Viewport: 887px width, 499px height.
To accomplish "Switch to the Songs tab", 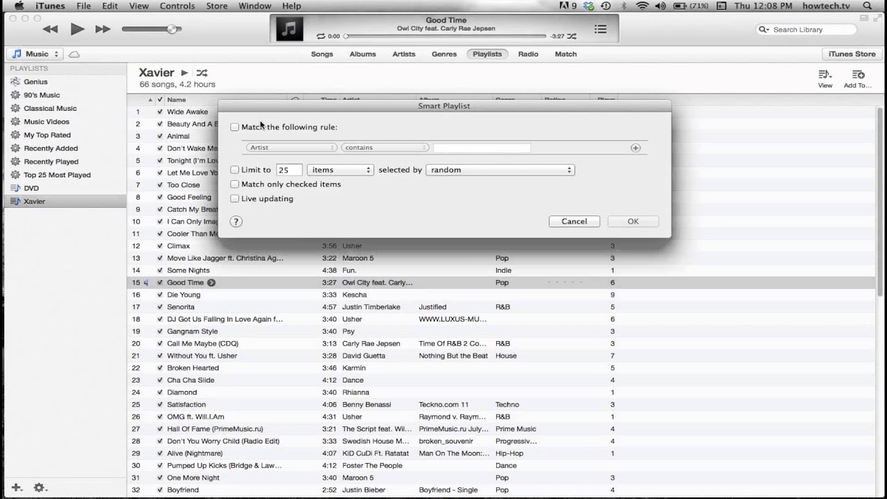I will coord(322,54).
